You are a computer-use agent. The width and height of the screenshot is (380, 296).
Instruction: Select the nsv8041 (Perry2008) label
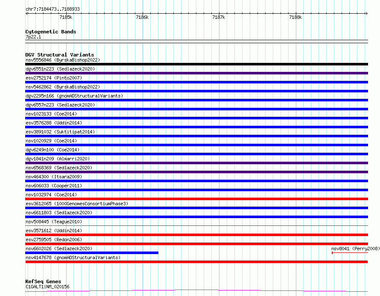click(x=355, y=249)
